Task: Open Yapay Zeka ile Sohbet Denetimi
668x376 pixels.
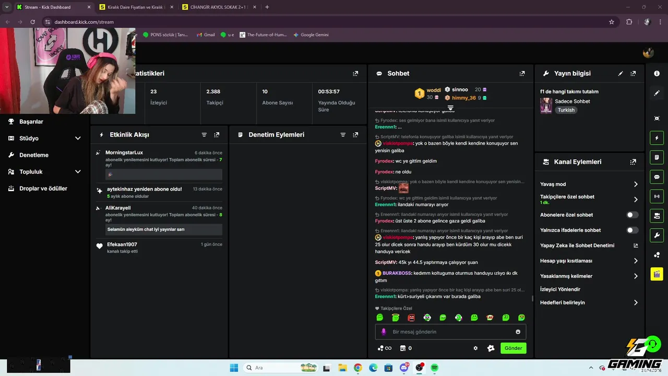Action: pyautogui.click(x=589, y=245)
